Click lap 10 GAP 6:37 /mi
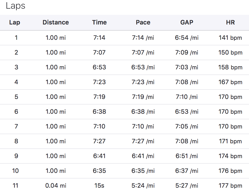 (x=187, y=171)
